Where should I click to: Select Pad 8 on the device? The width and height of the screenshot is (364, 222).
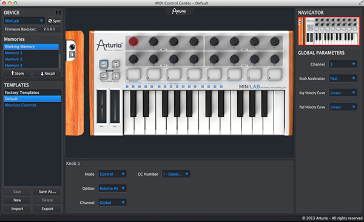(x=275, y=74)
